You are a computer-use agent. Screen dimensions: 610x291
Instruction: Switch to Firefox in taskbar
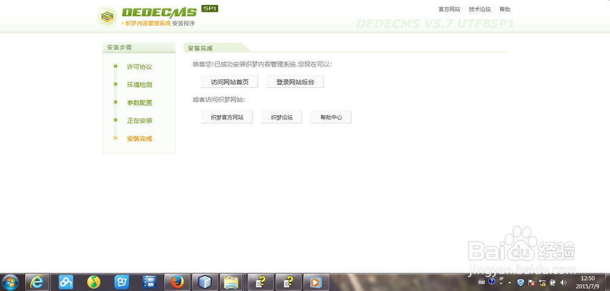[x=178, y=282]
